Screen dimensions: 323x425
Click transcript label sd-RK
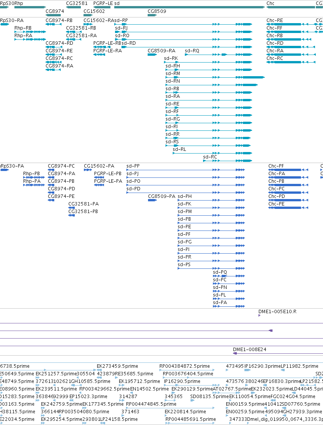click(x=171, y=58)
